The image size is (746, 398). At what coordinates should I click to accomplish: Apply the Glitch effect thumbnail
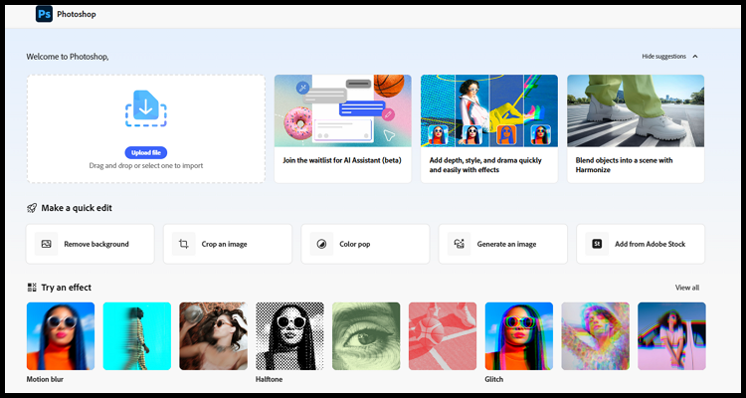click(x=518, y=336)
